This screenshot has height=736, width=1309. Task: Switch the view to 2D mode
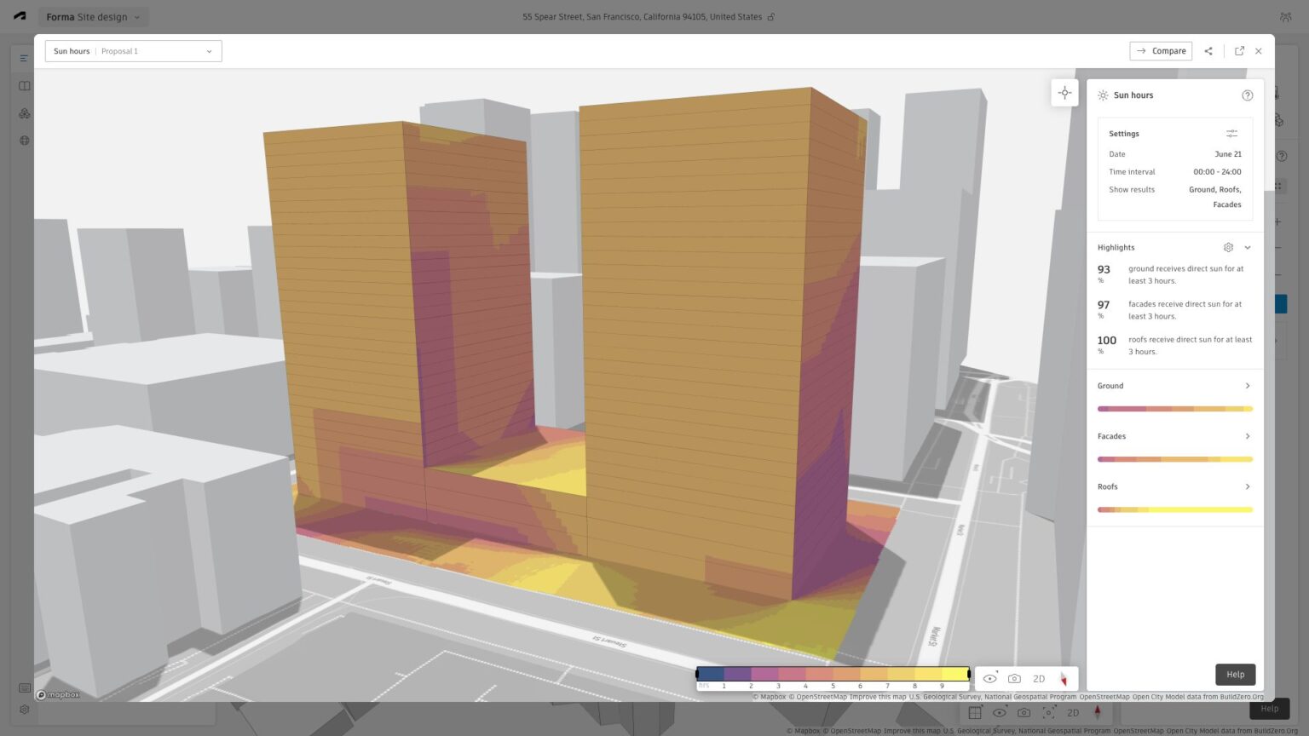pos(1039,678)
